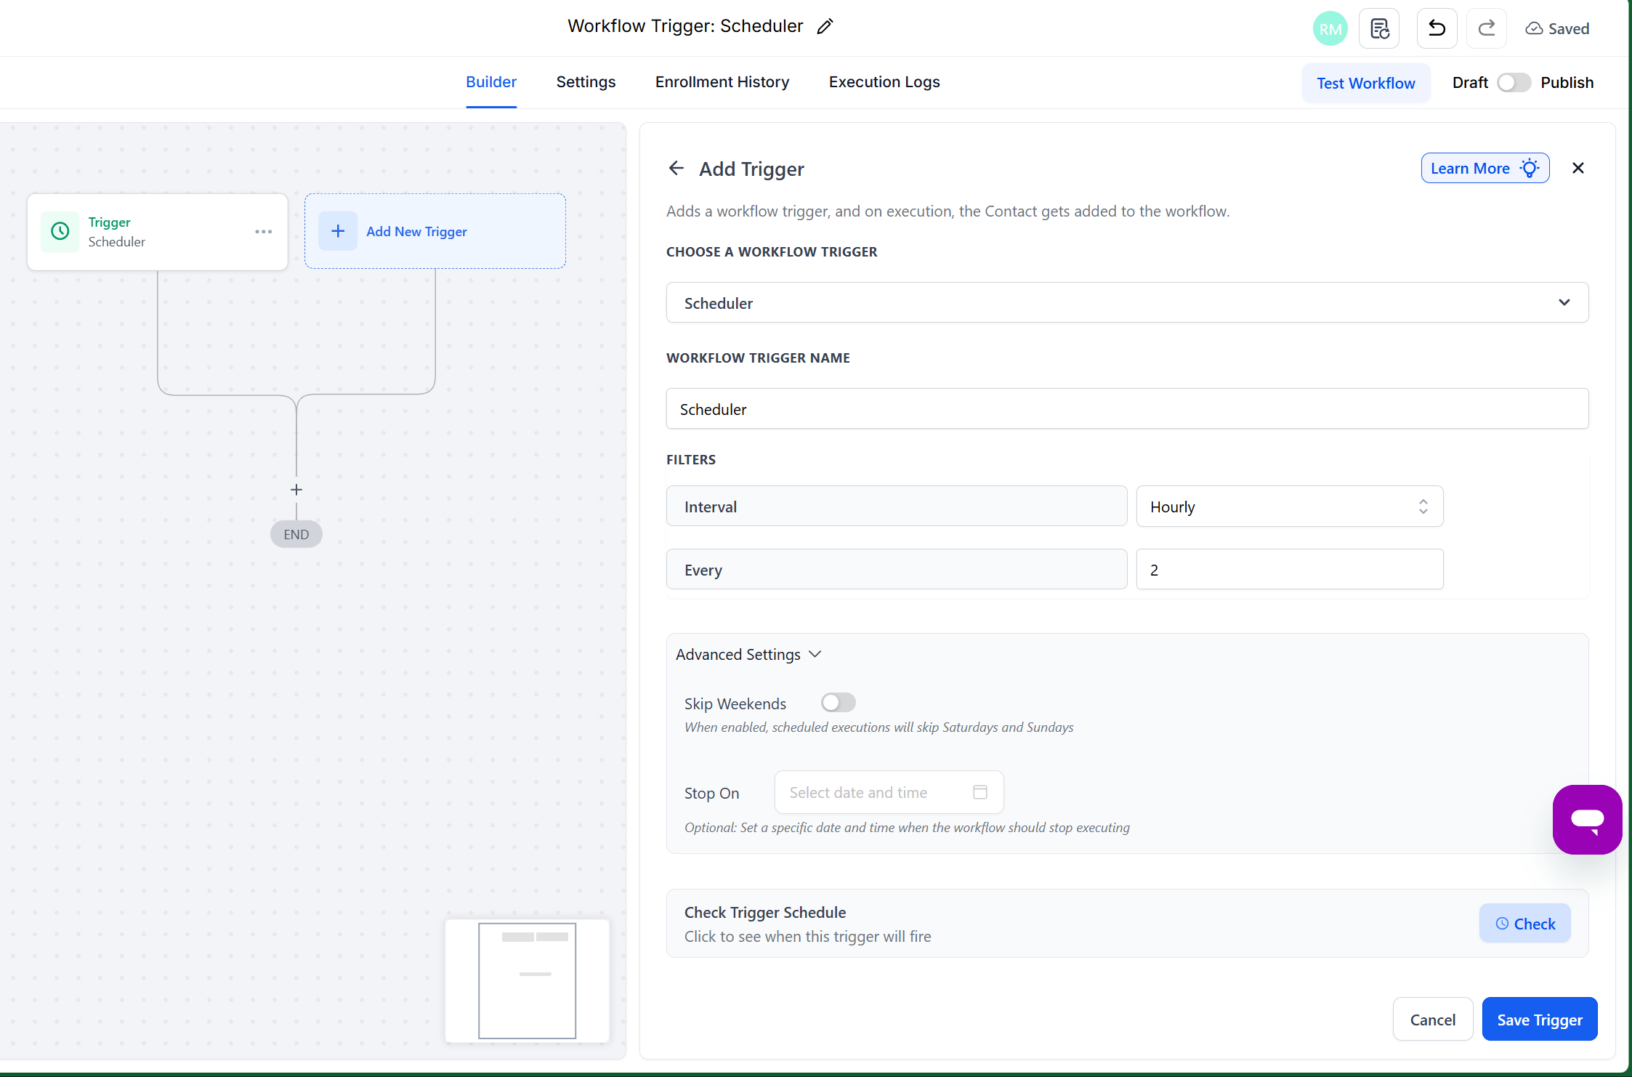
Task: Switch the workflow from Draft to Publish
Action: point(1514,82)
